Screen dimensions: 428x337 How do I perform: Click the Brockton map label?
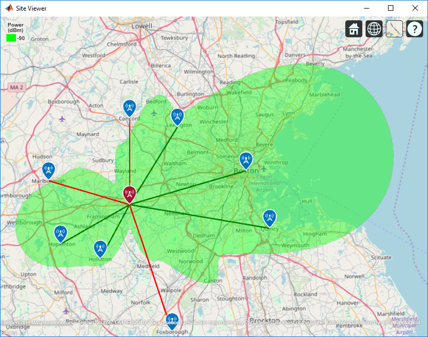point(265,320)
